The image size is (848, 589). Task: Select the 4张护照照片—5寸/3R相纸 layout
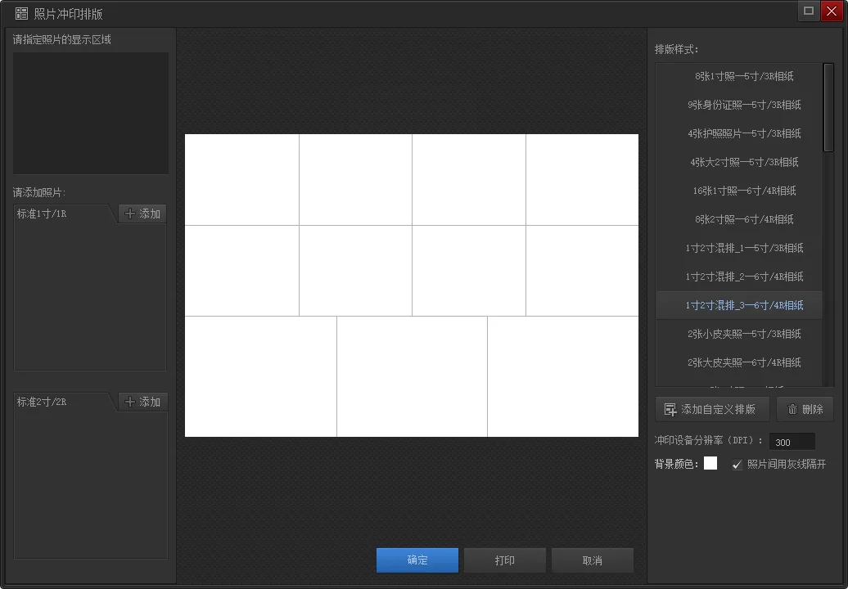tap(739, 133)
